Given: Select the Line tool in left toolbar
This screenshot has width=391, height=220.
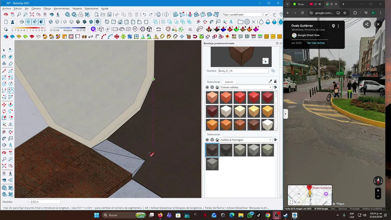Looking at the screenshot, I should click(4, 71).
